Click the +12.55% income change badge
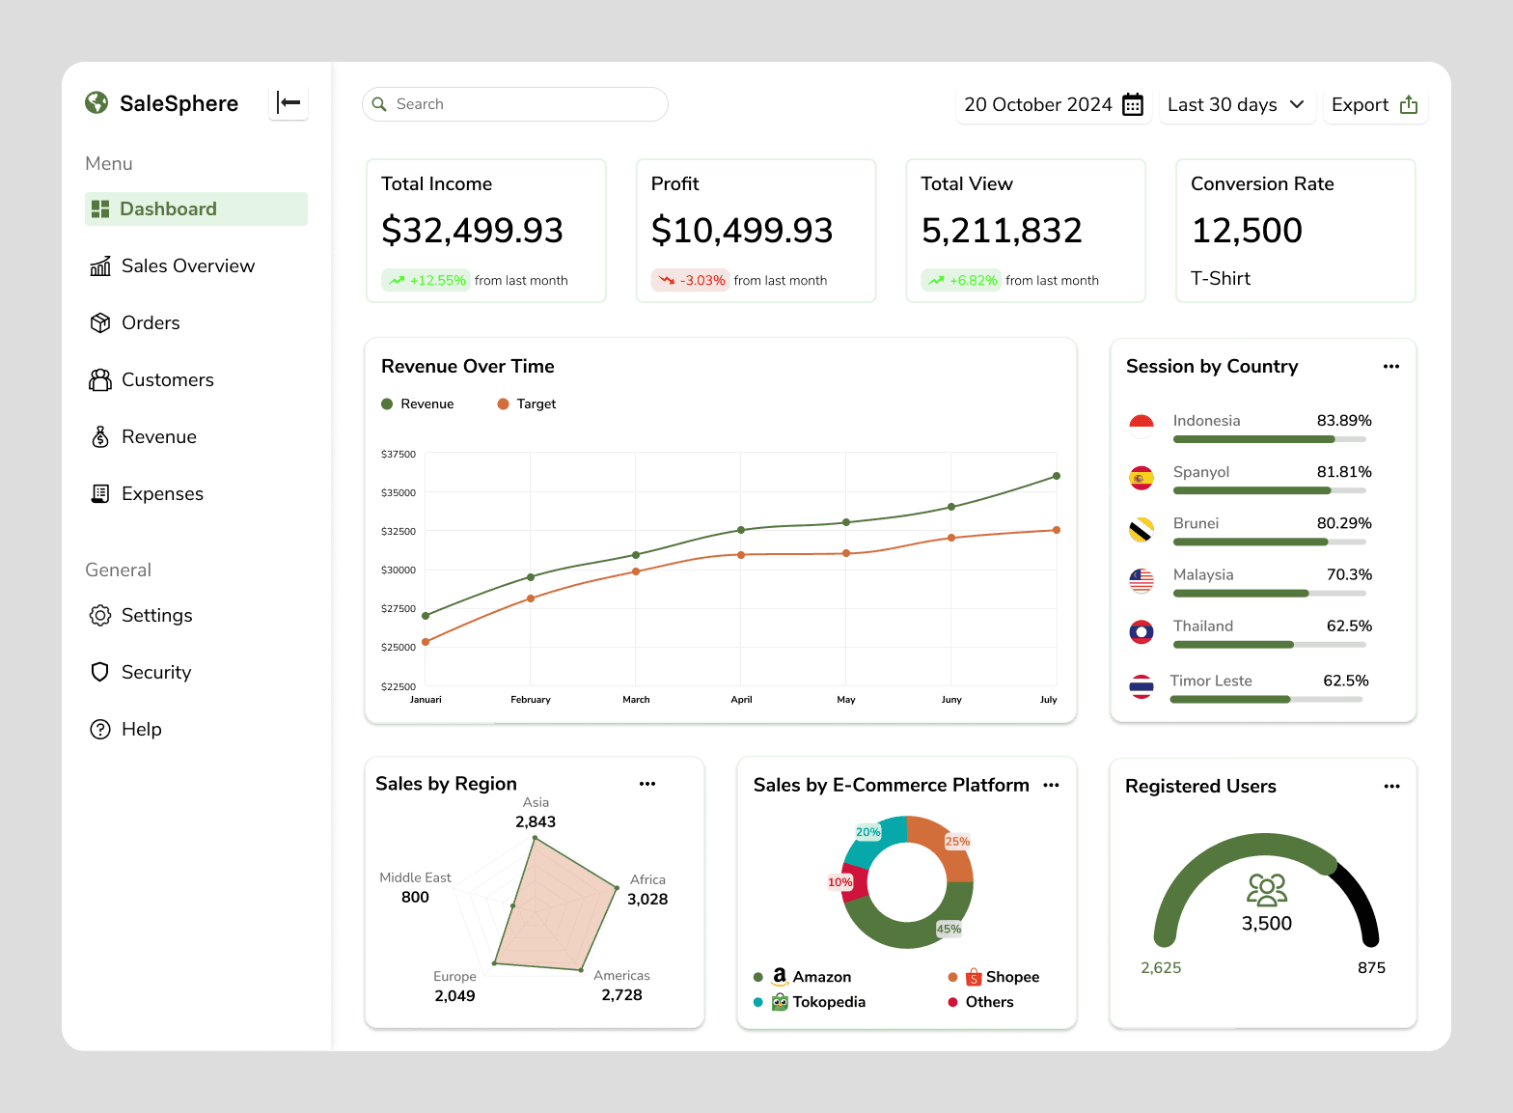The image size is (1513, 1113). (x=426, y=280)
